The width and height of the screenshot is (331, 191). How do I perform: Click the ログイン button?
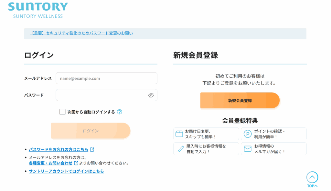click(91, 131)
